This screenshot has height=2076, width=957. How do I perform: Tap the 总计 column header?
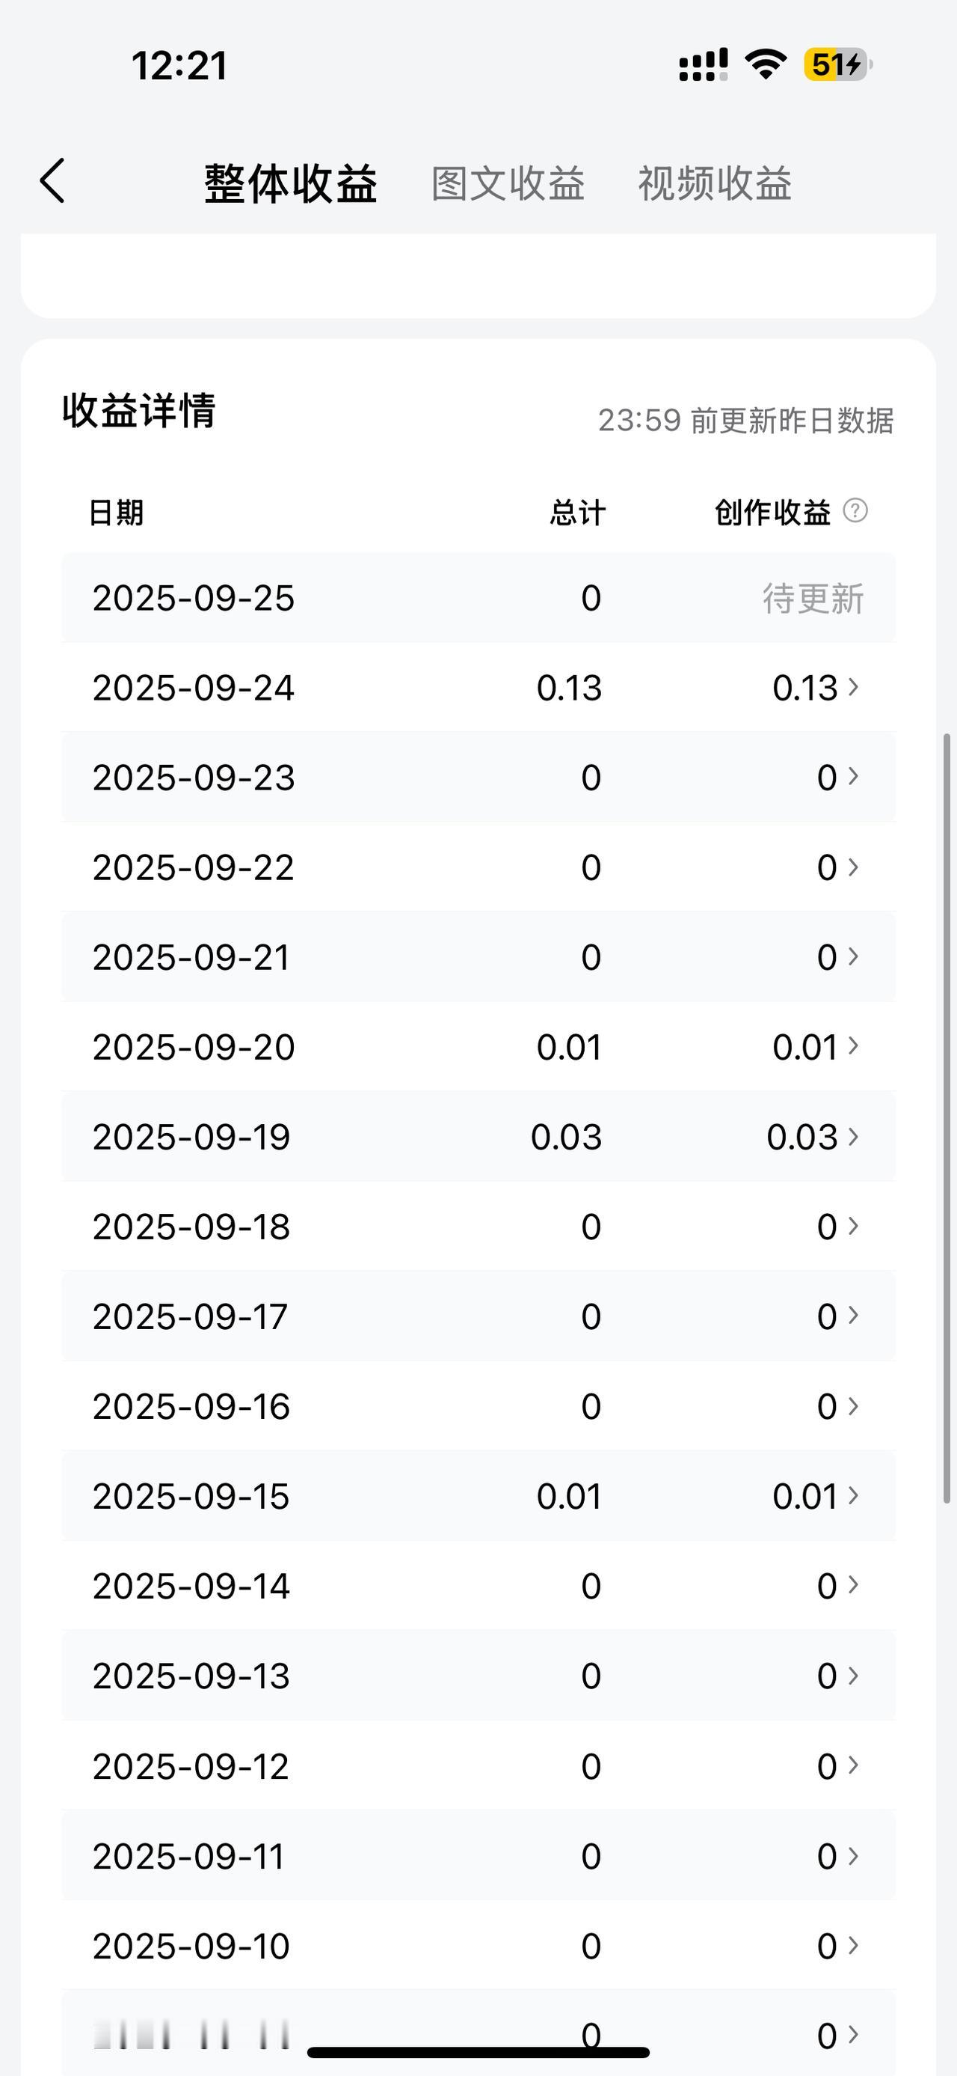coord(577,513)
